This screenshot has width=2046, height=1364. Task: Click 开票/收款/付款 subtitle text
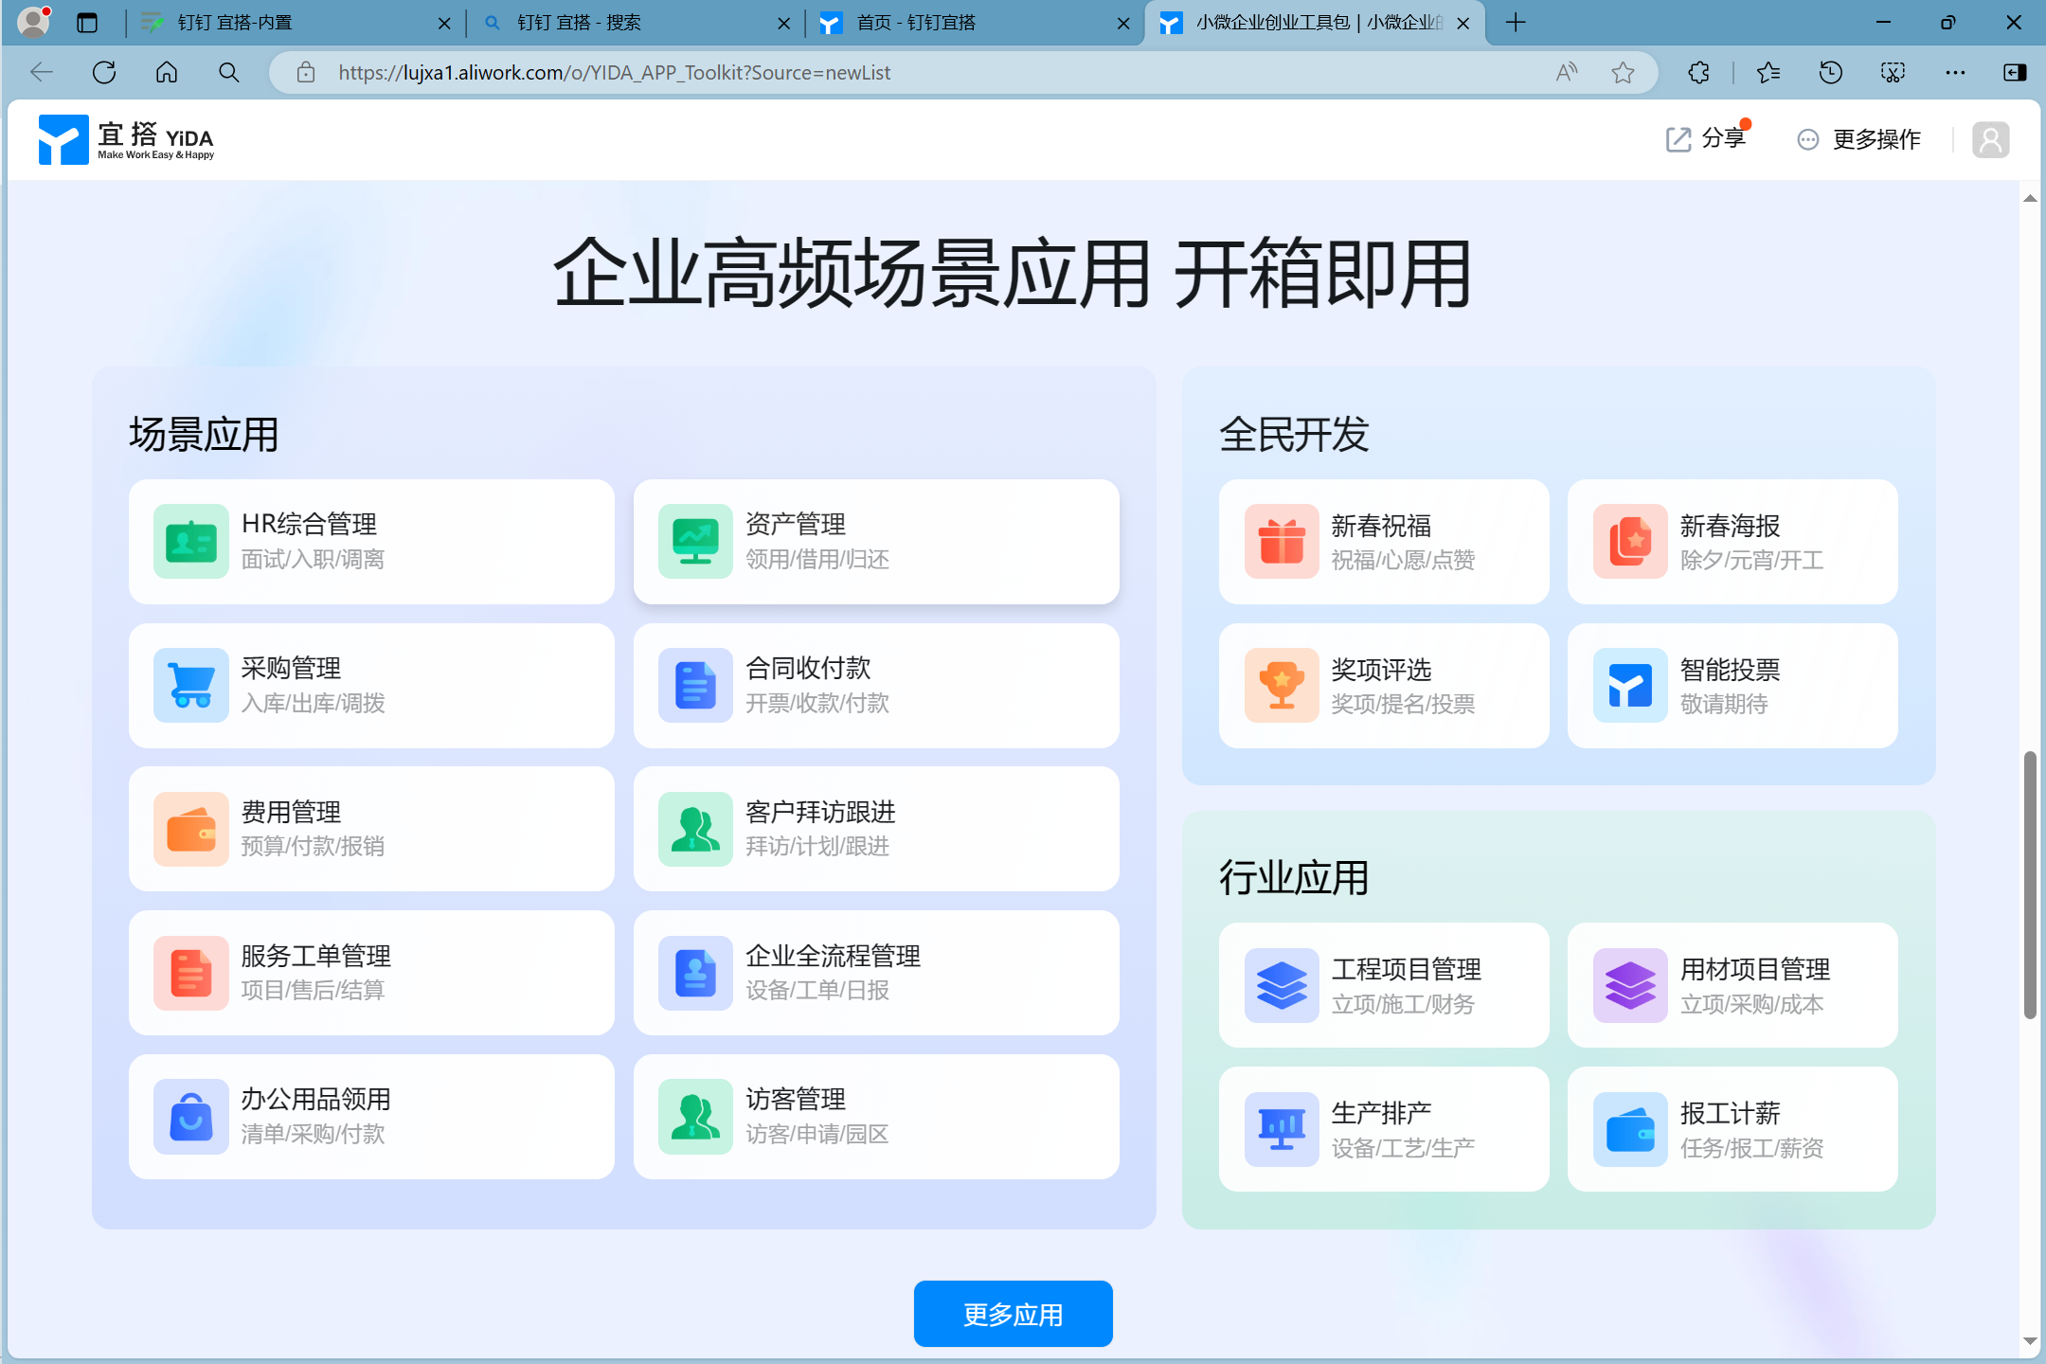point(817,704)
